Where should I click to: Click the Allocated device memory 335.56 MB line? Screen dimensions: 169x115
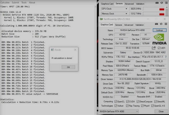(x=24, y=31)
